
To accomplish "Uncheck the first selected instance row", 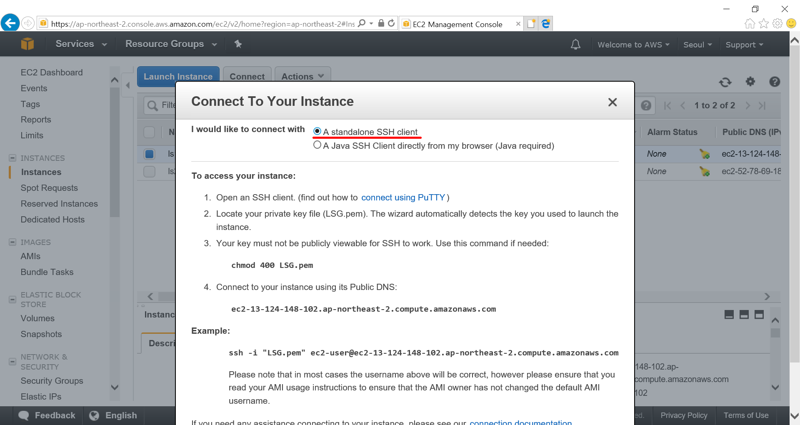I will click(149, 154).
